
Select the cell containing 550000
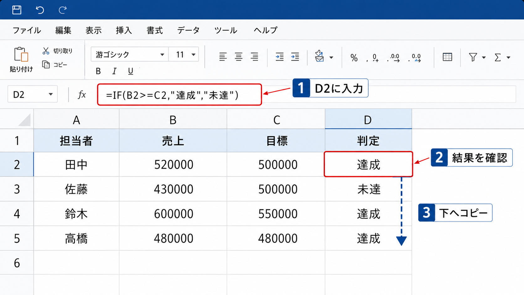(x=277, y=214)
